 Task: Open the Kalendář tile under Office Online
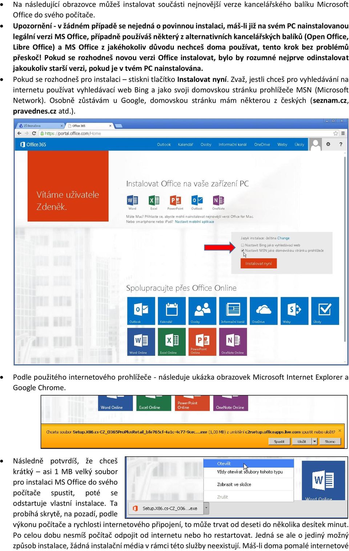(172, 311)
